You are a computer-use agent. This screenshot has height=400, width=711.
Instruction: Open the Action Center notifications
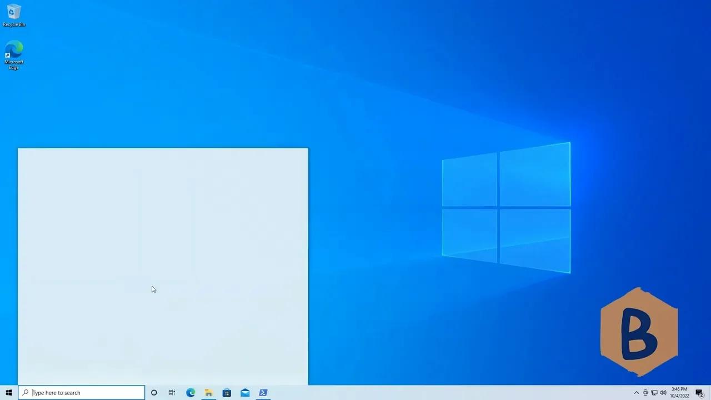[699, 393]
